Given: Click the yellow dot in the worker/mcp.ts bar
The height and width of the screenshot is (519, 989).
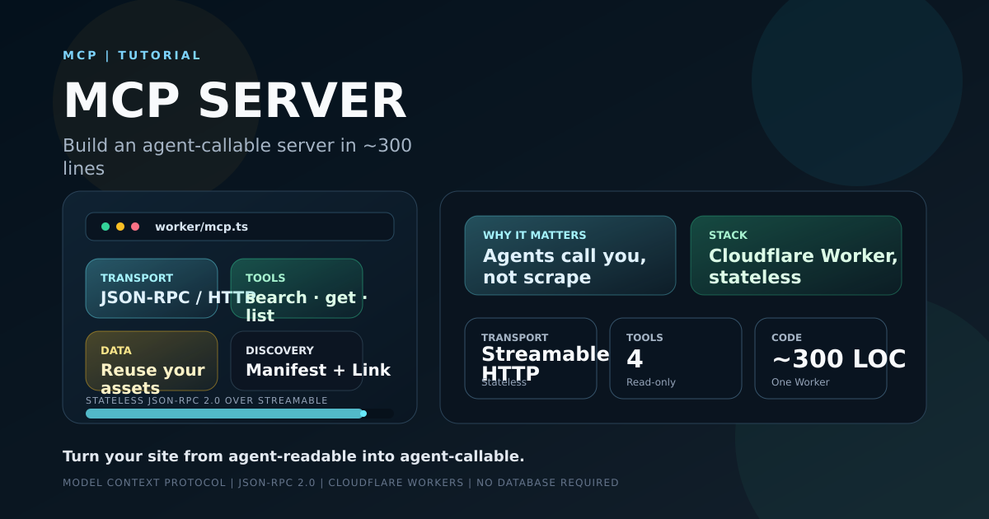Looking at the screenshot, I should click(x=120, y=227).
